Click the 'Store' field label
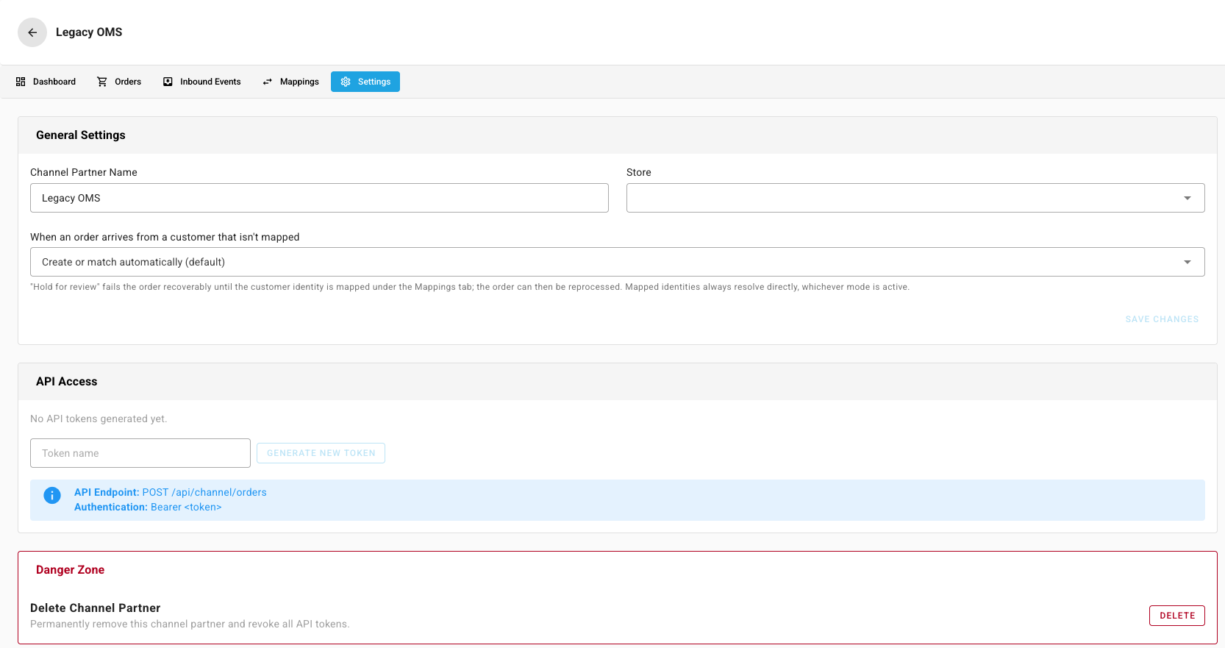Image resolution: width=1225 pixels, height=648 pixels. coord(639,172)
